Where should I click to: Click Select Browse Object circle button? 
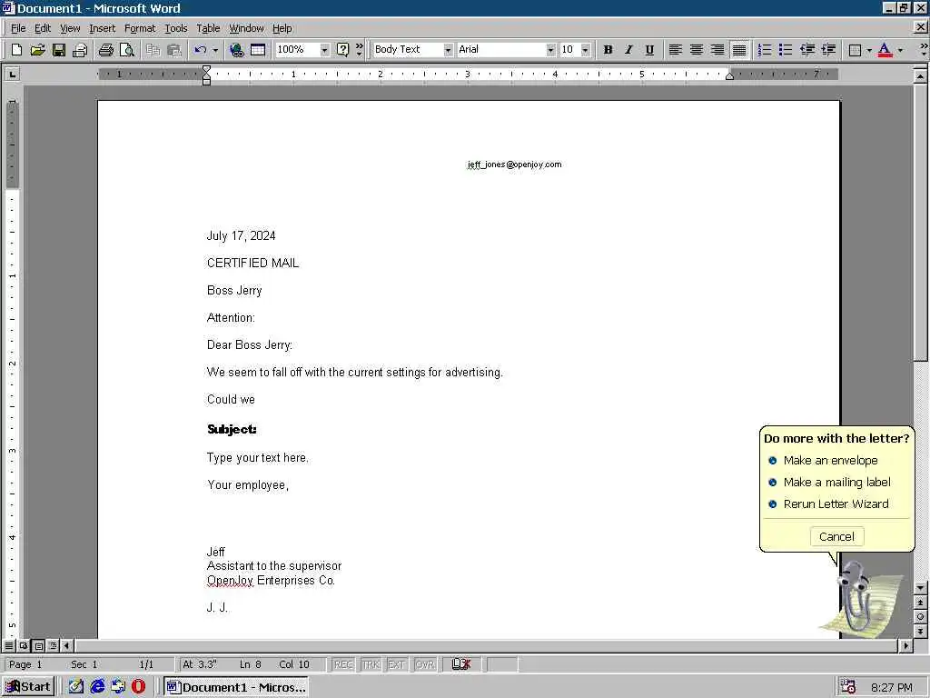click(x=921, y=617)
